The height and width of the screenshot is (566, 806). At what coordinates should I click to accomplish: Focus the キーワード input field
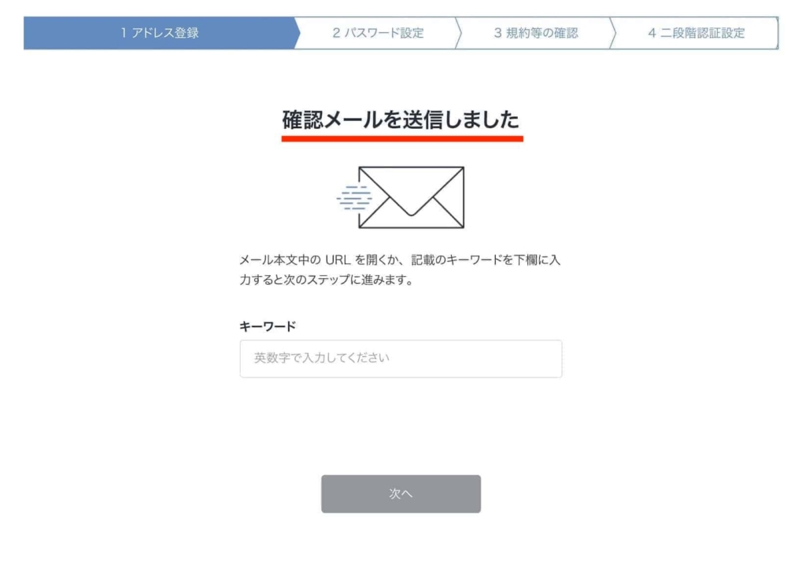click(401, 358)
